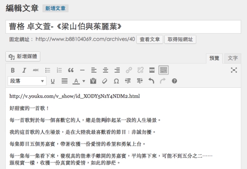Click the 查看文章 view post button

pos(150,39)
